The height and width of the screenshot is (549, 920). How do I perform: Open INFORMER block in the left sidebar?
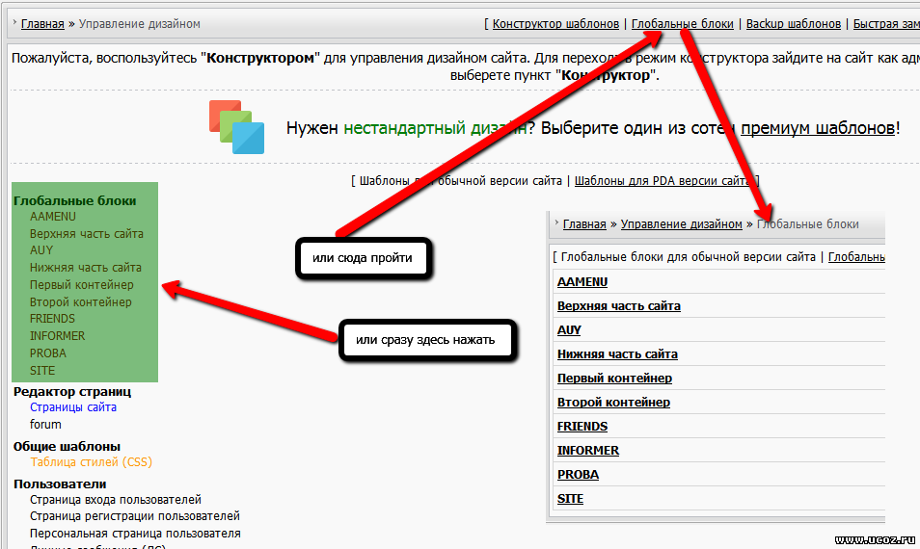tap(57, 336)
